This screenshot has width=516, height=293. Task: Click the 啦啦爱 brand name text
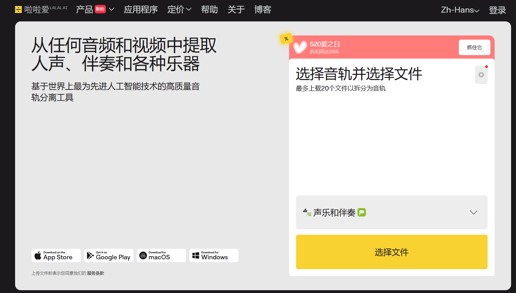(37, 10)
